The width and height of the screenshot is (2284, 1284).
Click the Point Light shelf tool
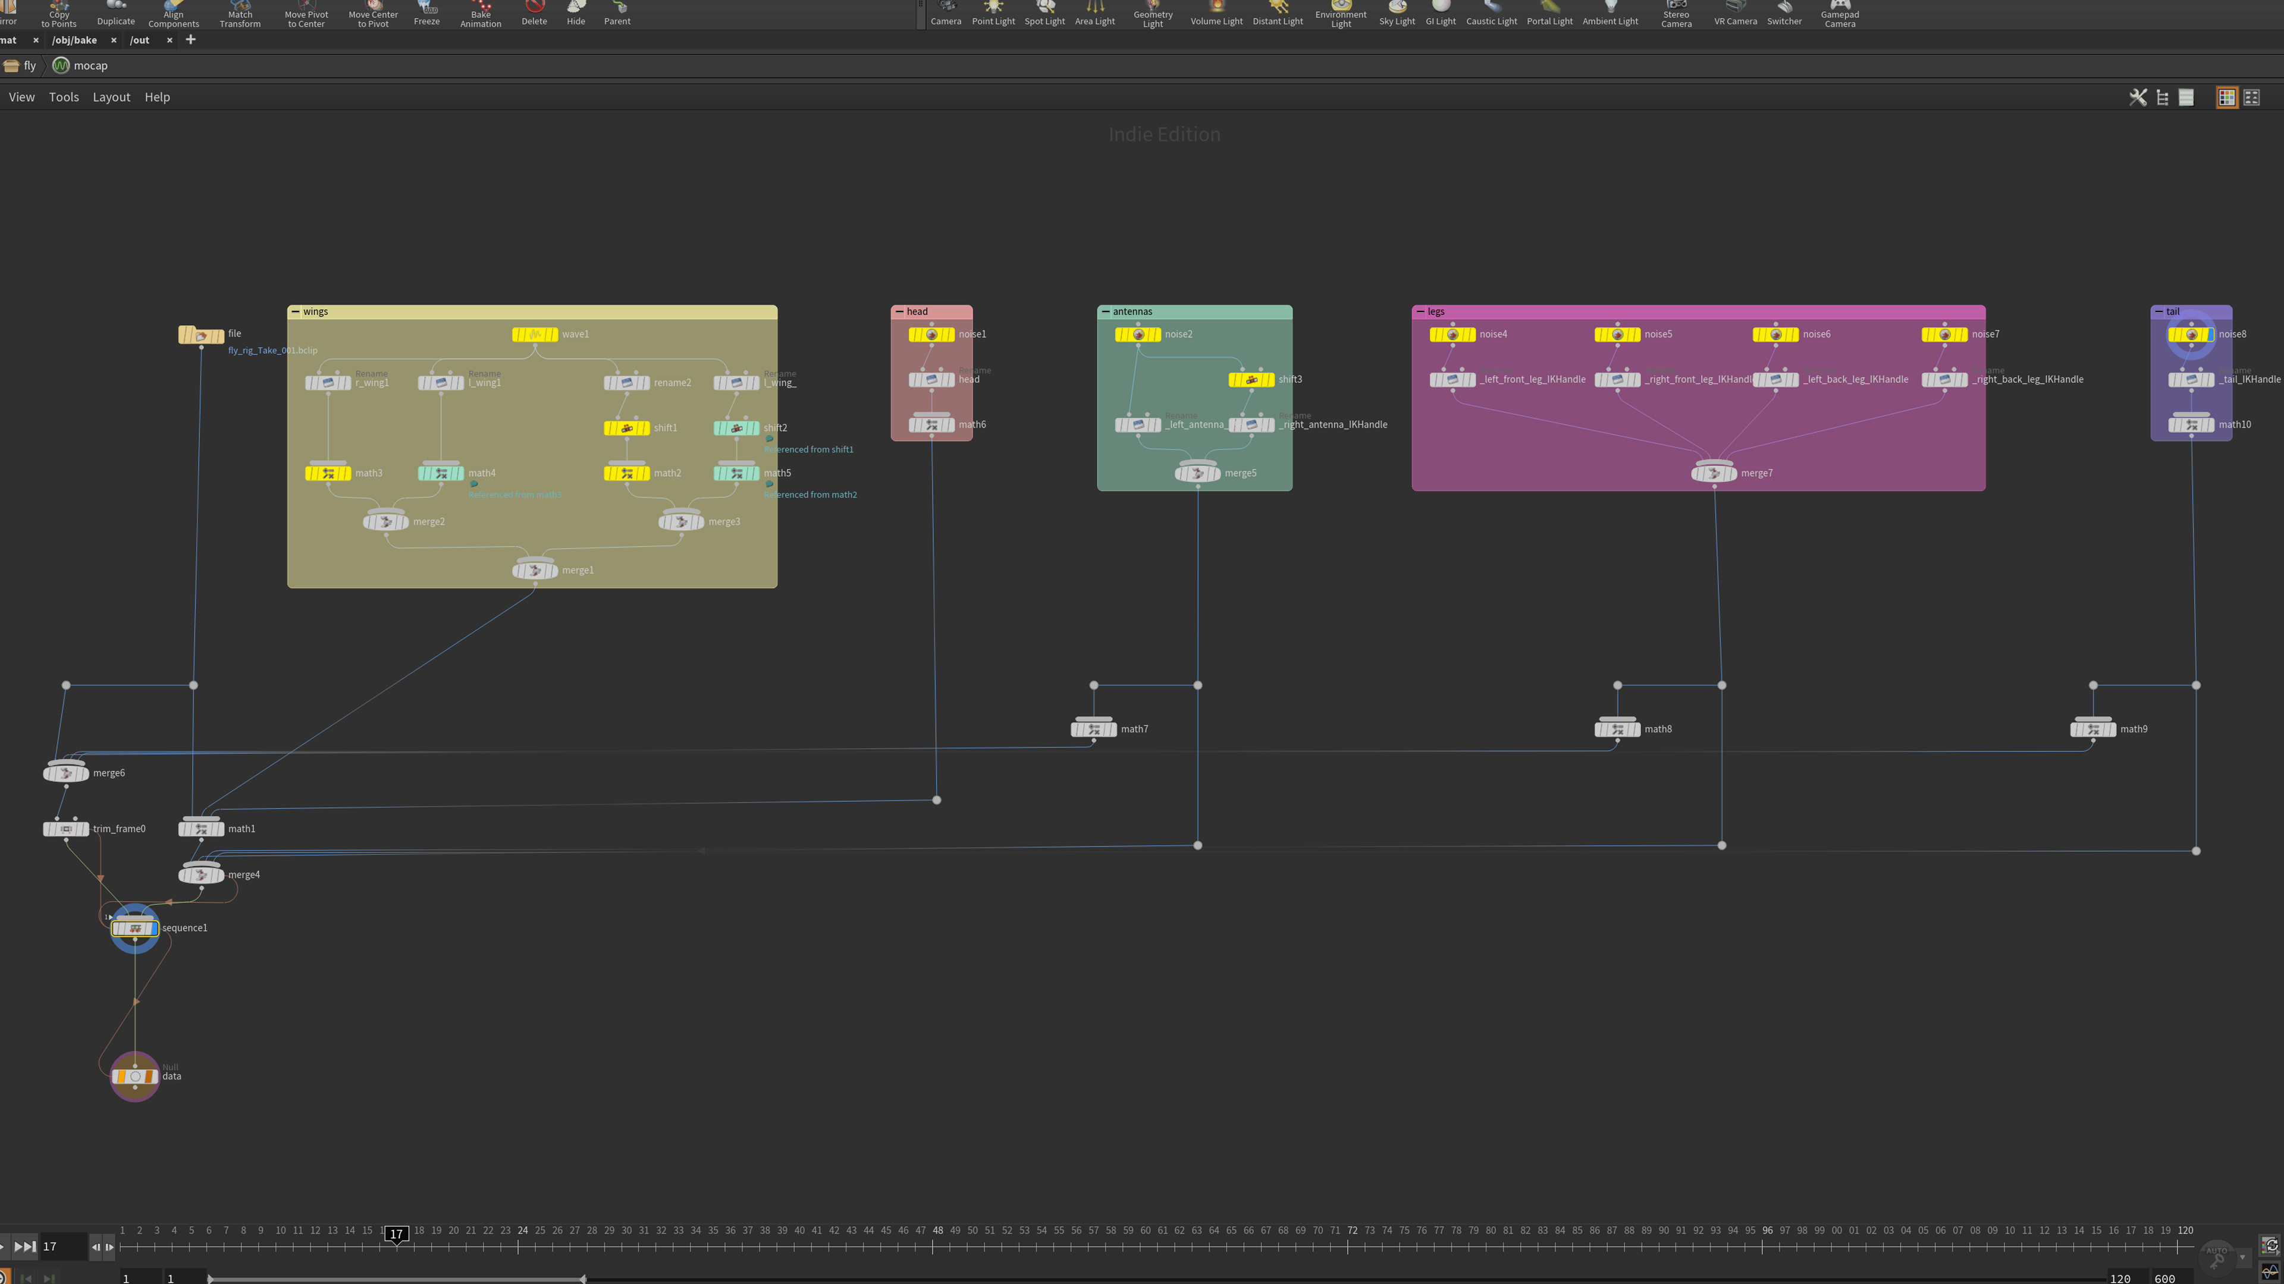[x=993, y=13]
